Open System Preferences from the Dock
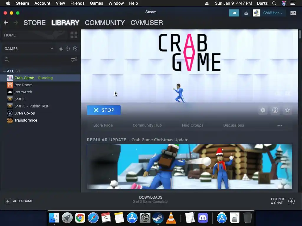 (145, 218)
